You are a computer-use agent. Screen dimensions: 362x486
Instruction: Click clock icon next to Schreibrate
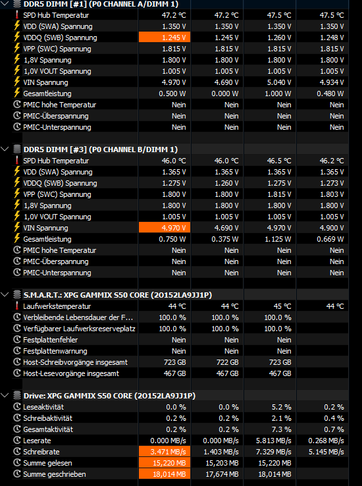(17, 451)
